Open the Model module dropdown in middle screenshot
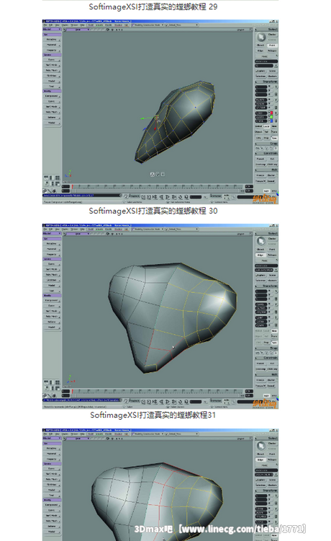This screenshot has width=331, height=541. pyautogui.click(x=52, y=234)
